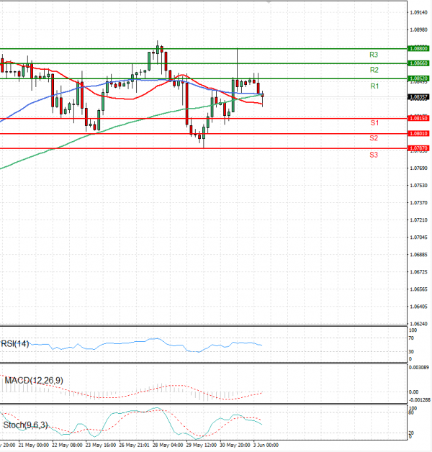432x452 pixels.
Task: Click the MACD -0.001288 scale value
Action: [x=419, y=400]
